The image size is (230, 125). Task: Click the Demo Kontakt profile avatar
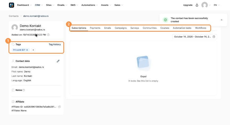(x=15, y=27)
